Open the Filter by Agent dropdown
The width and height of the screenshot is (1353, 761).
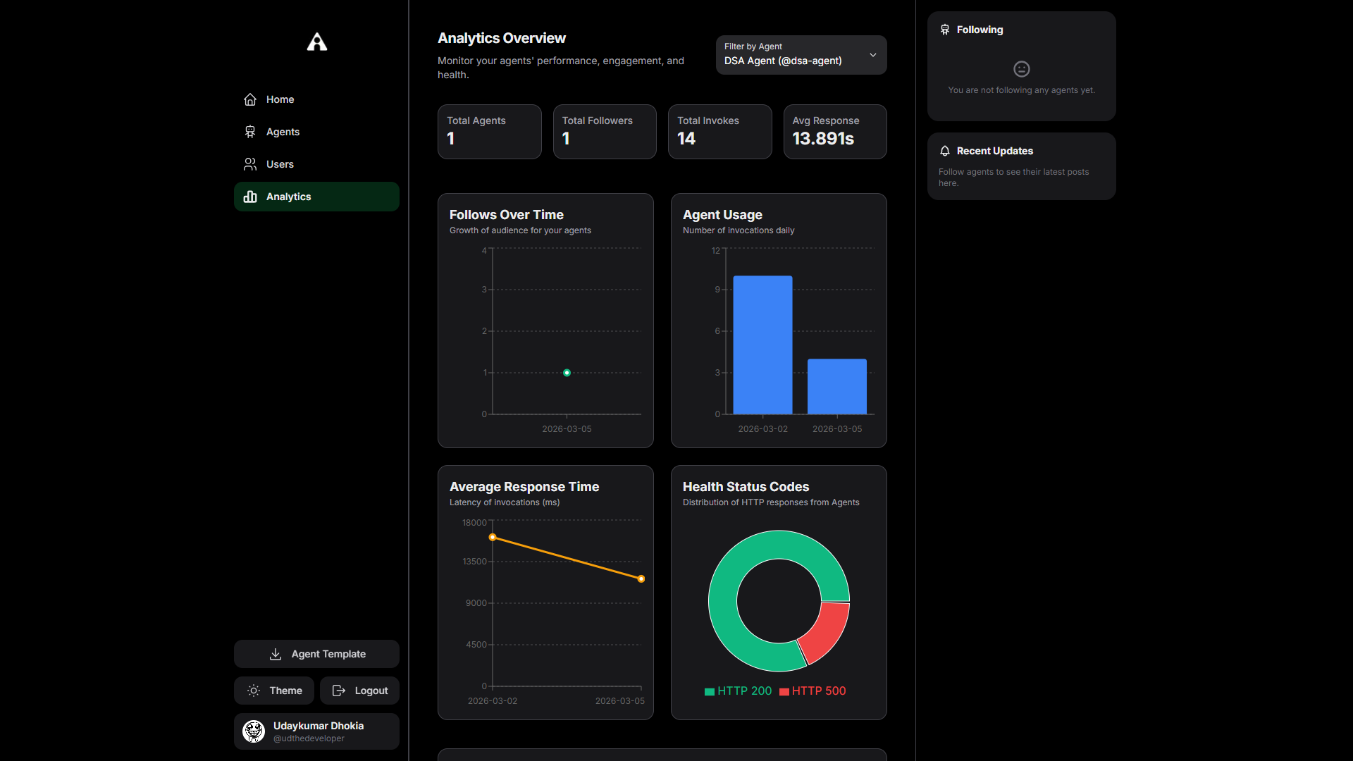tap(801, 55)
